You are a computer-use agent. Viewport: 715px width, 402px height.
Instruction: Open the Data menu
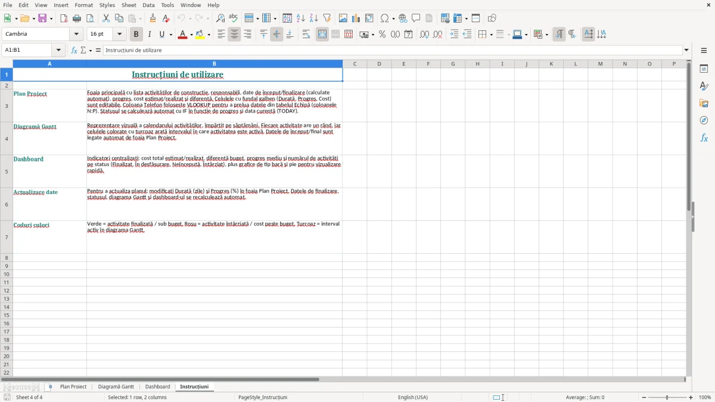(148, 5)
